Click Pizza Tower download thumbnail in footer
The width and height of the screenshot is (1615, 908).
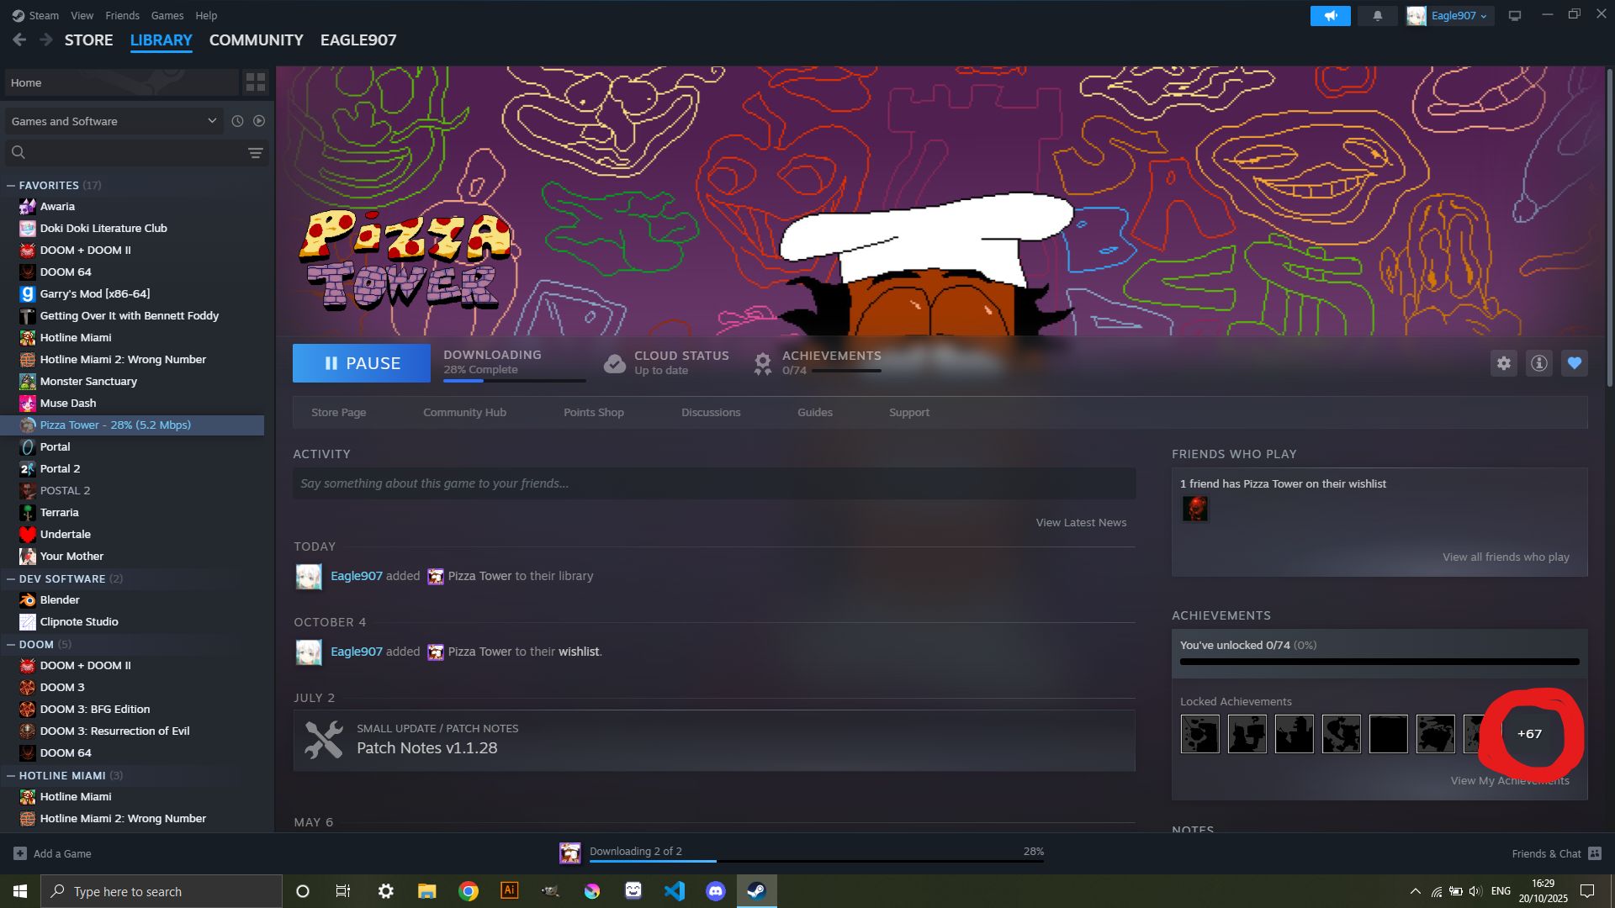[x=570, y=853]
